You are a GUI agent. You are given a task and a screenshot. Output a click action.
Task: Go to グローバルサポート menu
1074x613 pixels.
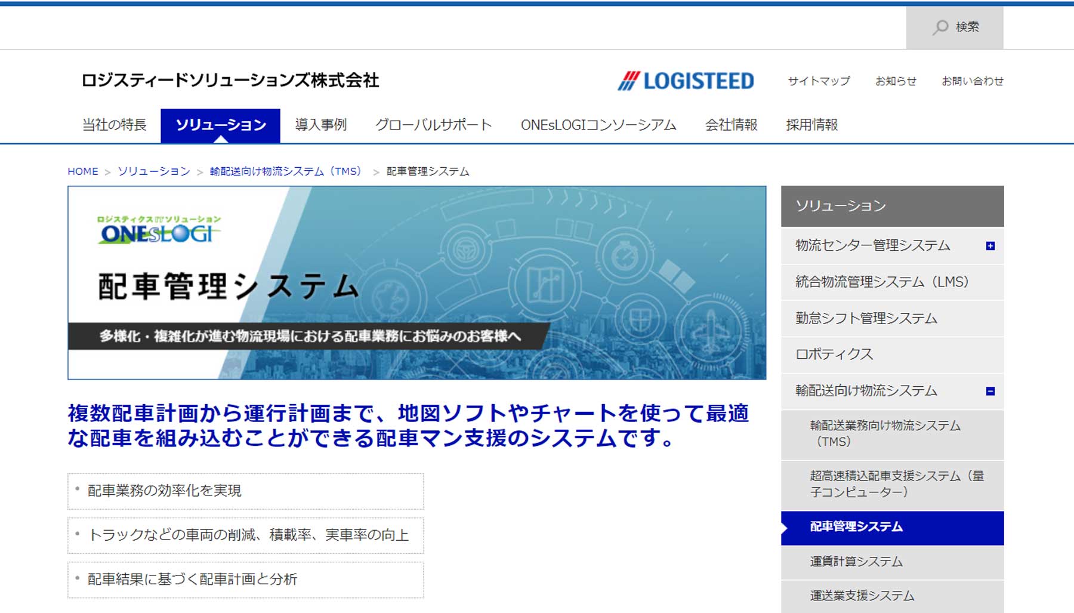(433, 125)
